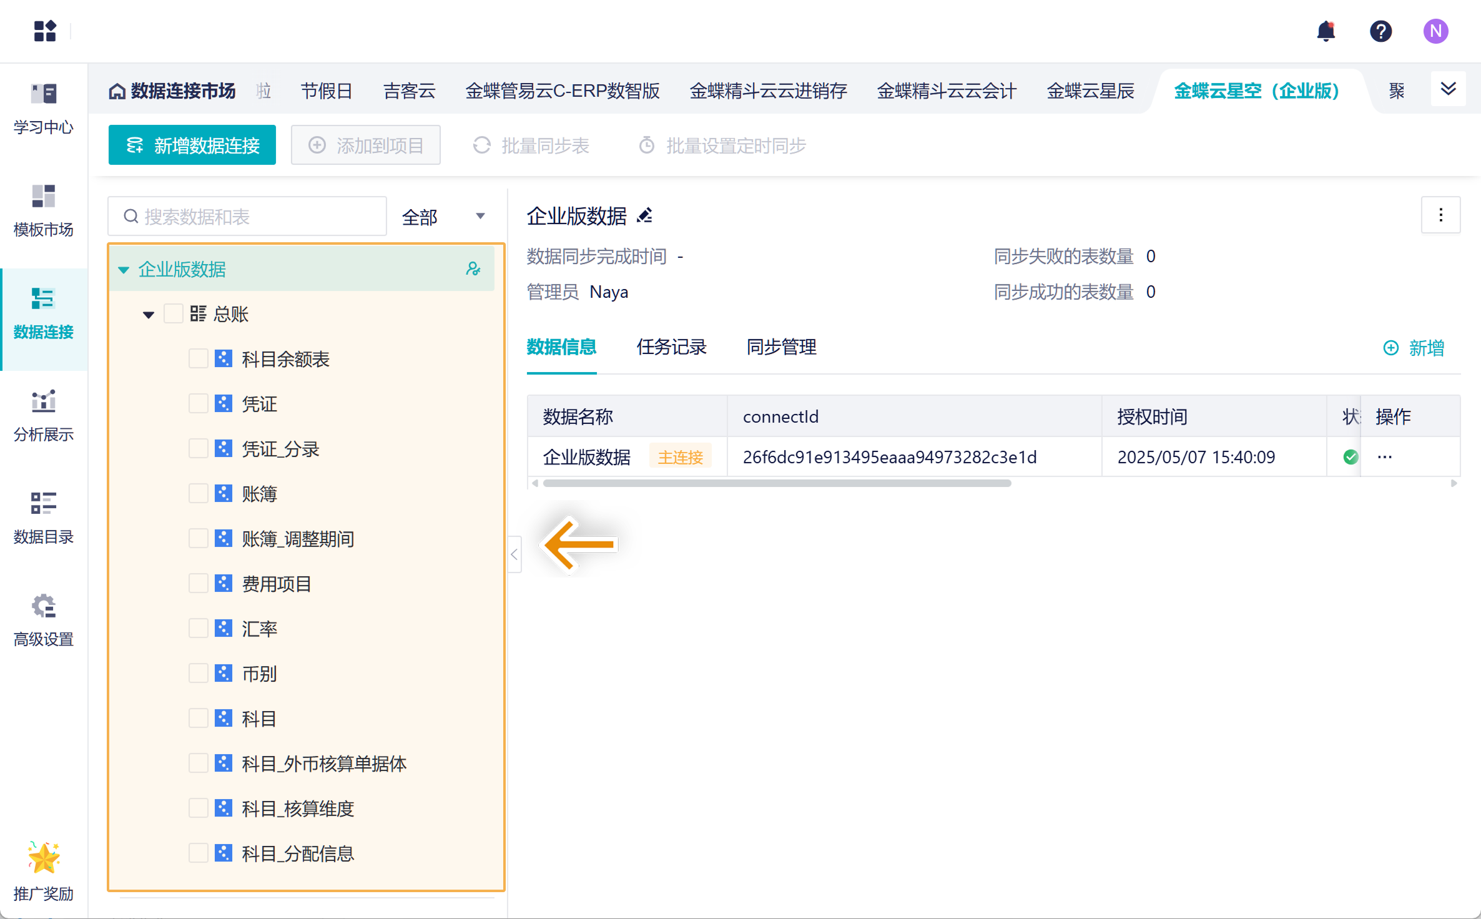
Task: Click the help question mark icon
Action: [x=1380, y=31]
